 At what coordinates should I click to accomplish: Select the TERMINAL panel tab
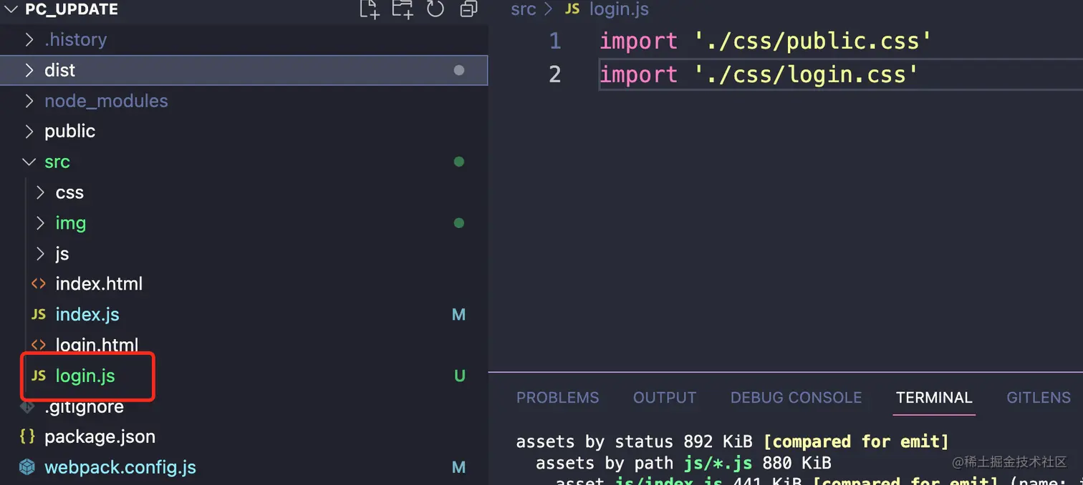[934, 398]
